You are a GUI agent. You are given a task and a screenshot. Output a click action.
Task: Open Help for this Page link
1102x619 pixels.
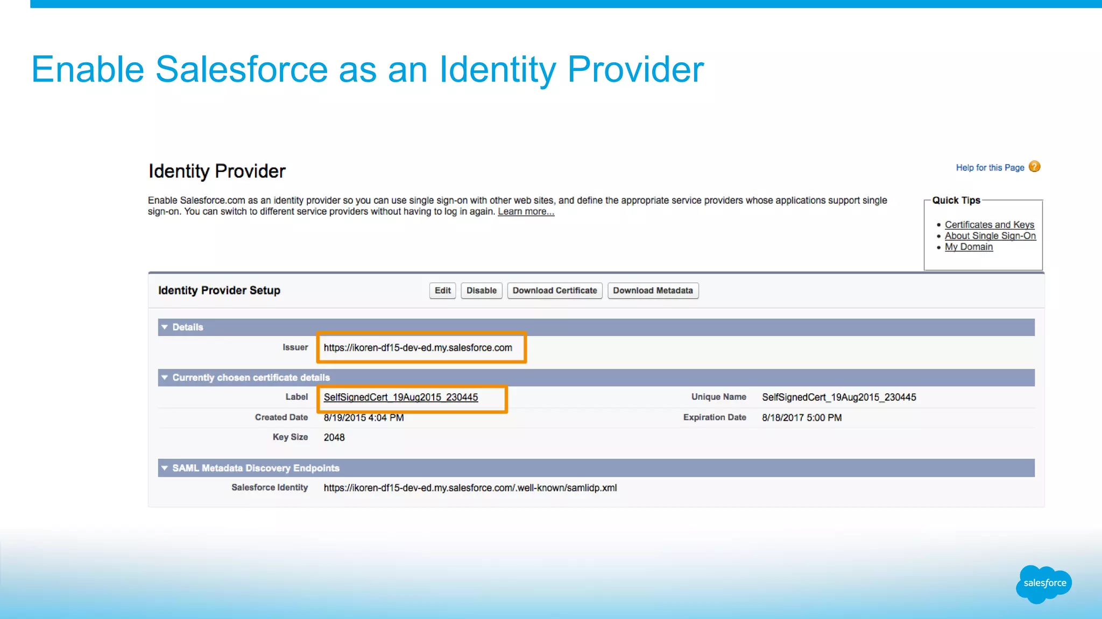pos(990,168)
